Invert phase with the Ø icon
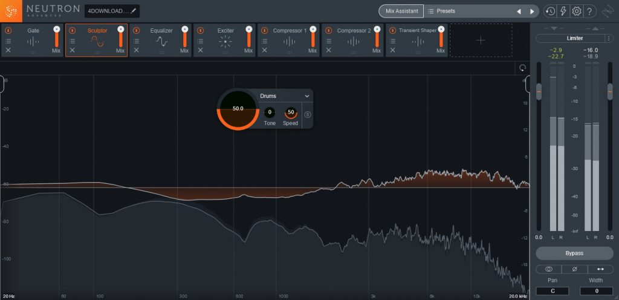 (x=574, y=269)
